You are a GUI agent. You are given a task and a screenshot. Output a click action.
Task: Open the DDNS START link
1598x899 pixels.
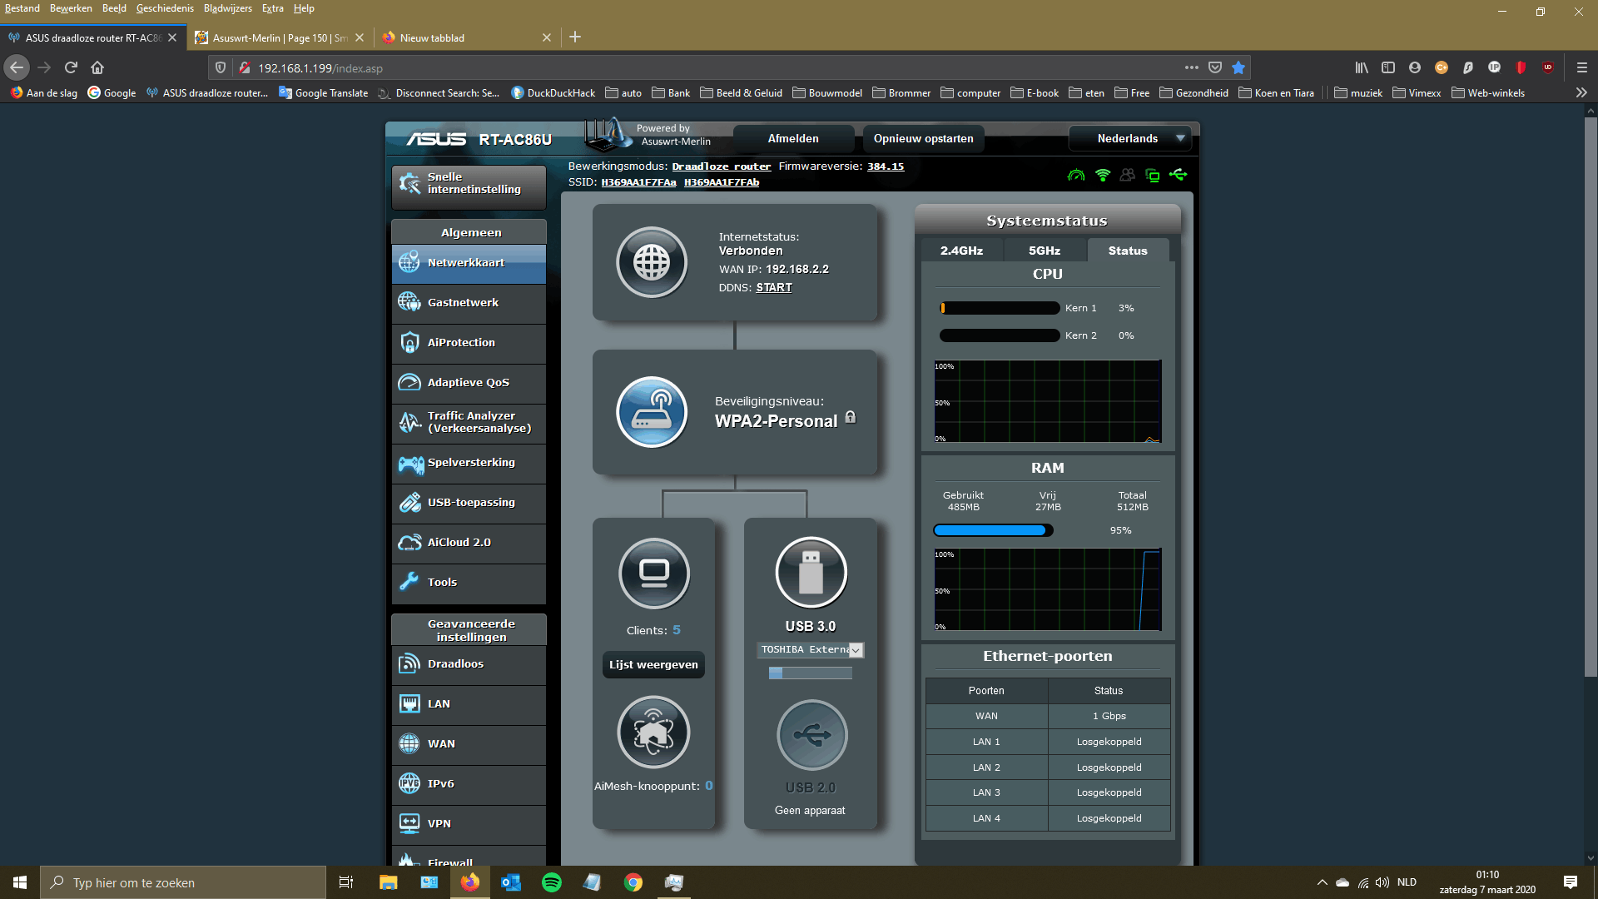tap(774, 288)
